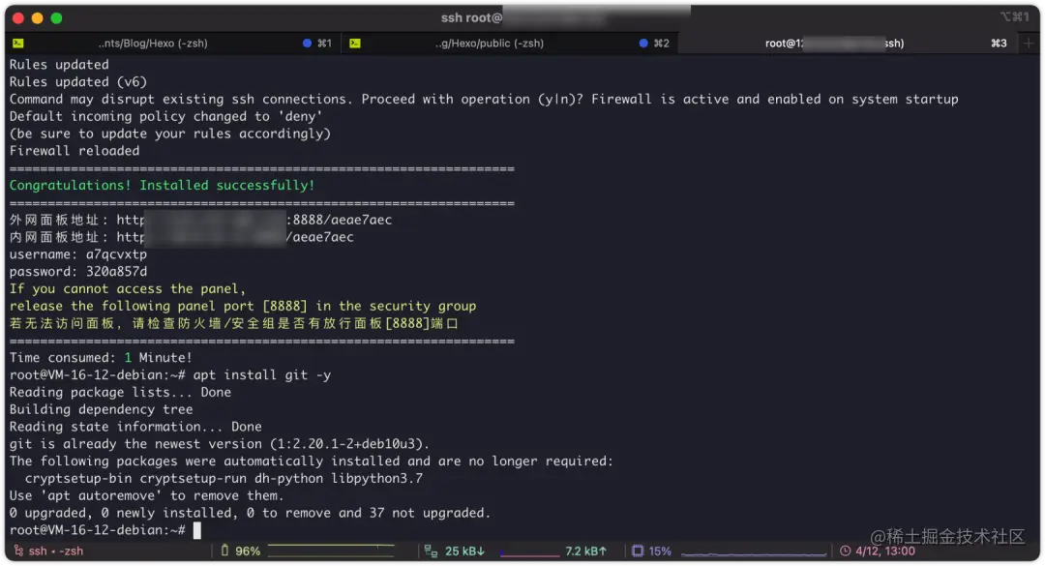The image size is (1045, 566).
Task: Click the cryptsetup-bin package list line
Action: [224, 479]
